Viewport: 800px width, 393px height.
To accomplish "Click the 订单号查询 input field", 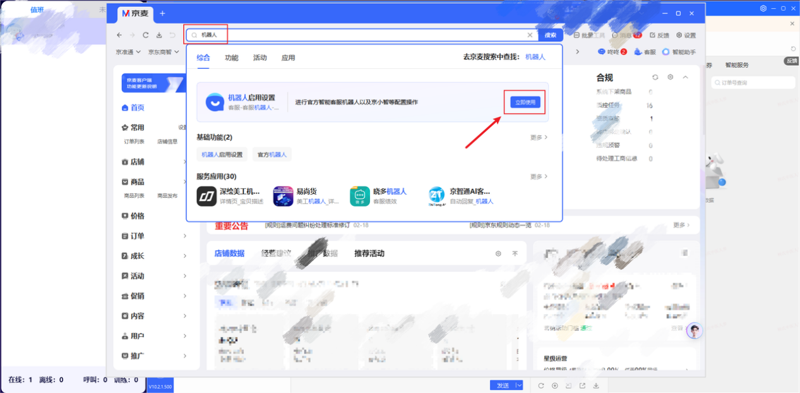I will [x=753, y=82].
